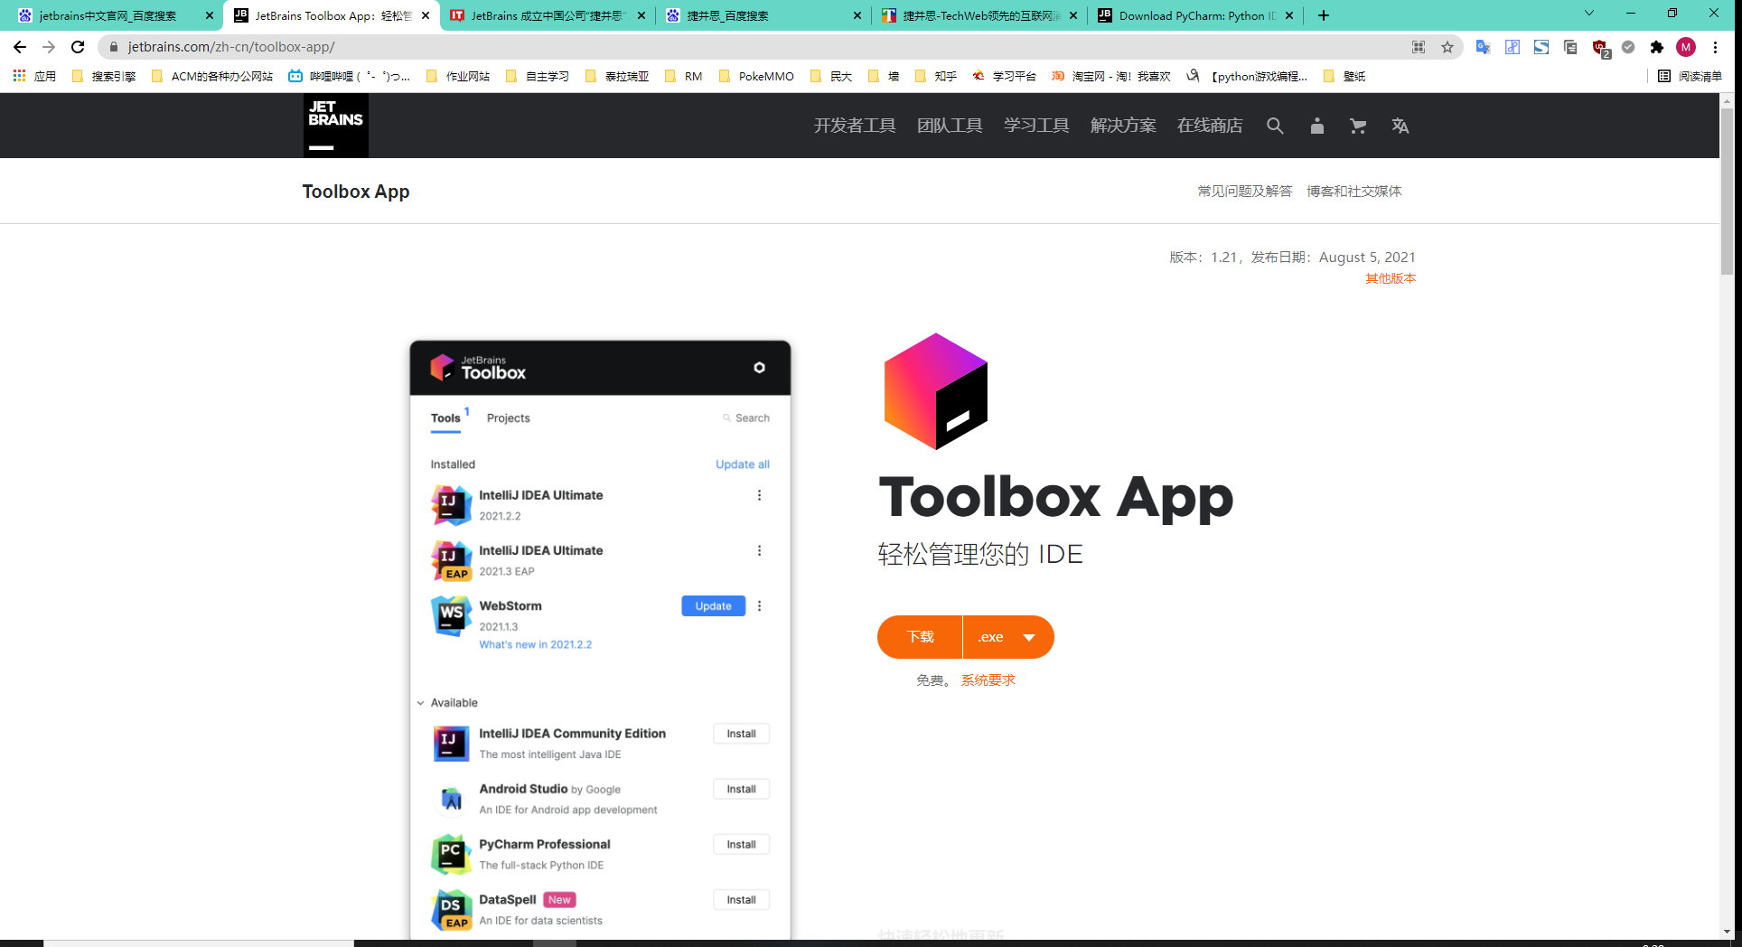Open the 应用 apps shortcut
This screenshot has height=947, width=1742.
pyautogui.click(x=34, y=76)
